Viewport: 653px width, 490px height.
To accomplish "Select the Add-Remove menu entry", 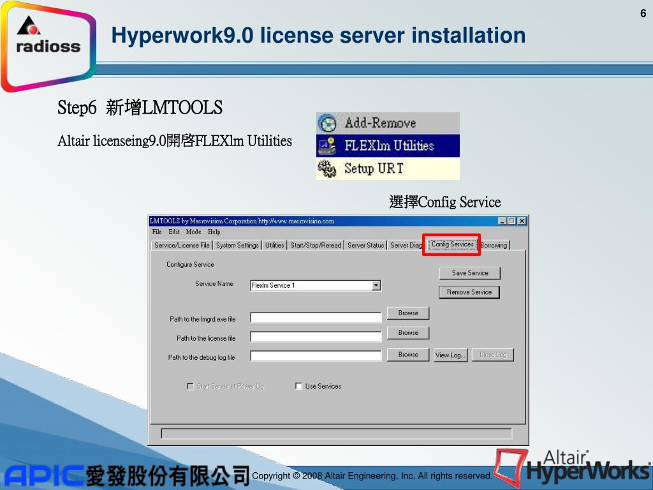I will pyautogui.click(x=388, y=123).
